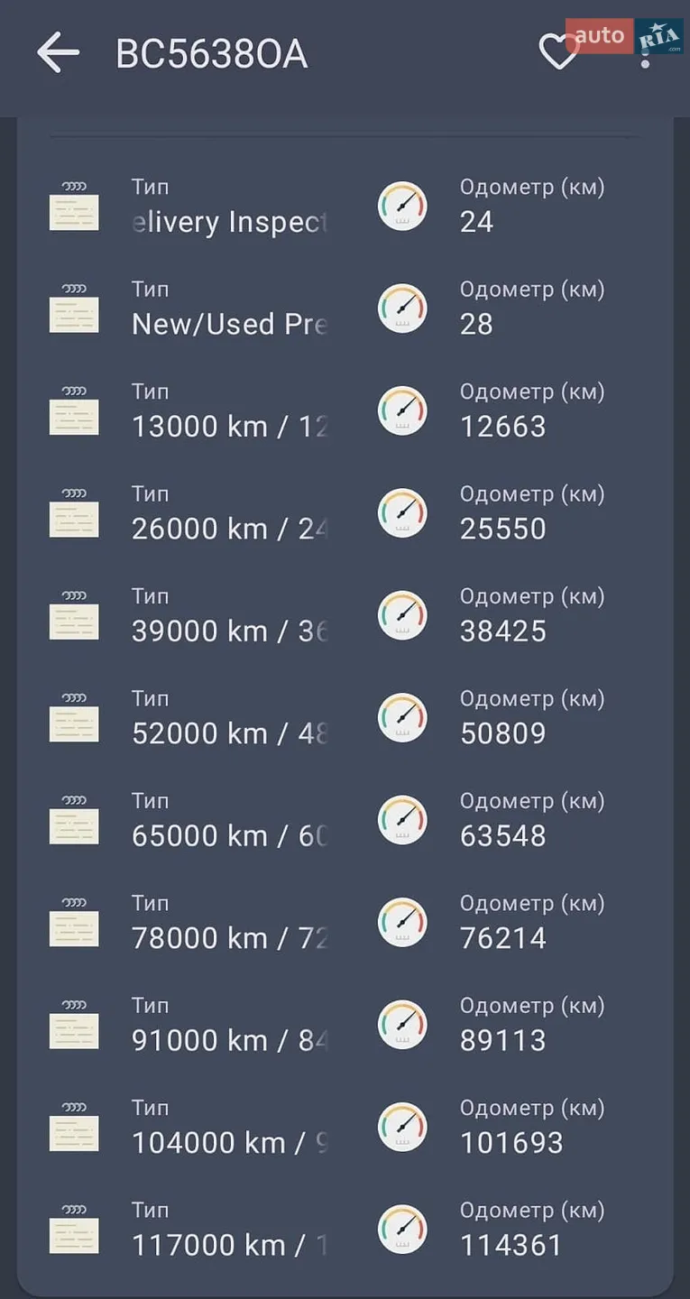Open the 104000 km service record
This screenshot has width=690, height=1299.
tap(345, 1127)
